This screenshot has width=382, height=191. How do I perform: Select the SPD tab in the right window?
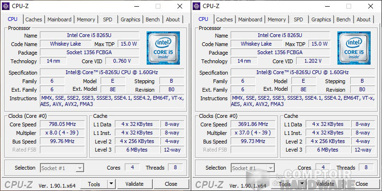point(298,19)
